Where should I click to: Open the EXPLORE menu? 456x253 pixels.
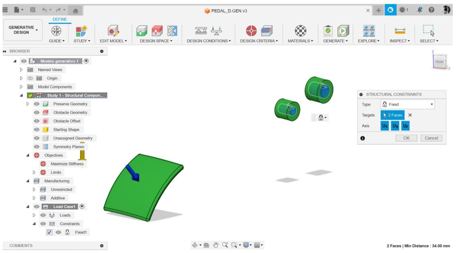[x=369, y=41]
